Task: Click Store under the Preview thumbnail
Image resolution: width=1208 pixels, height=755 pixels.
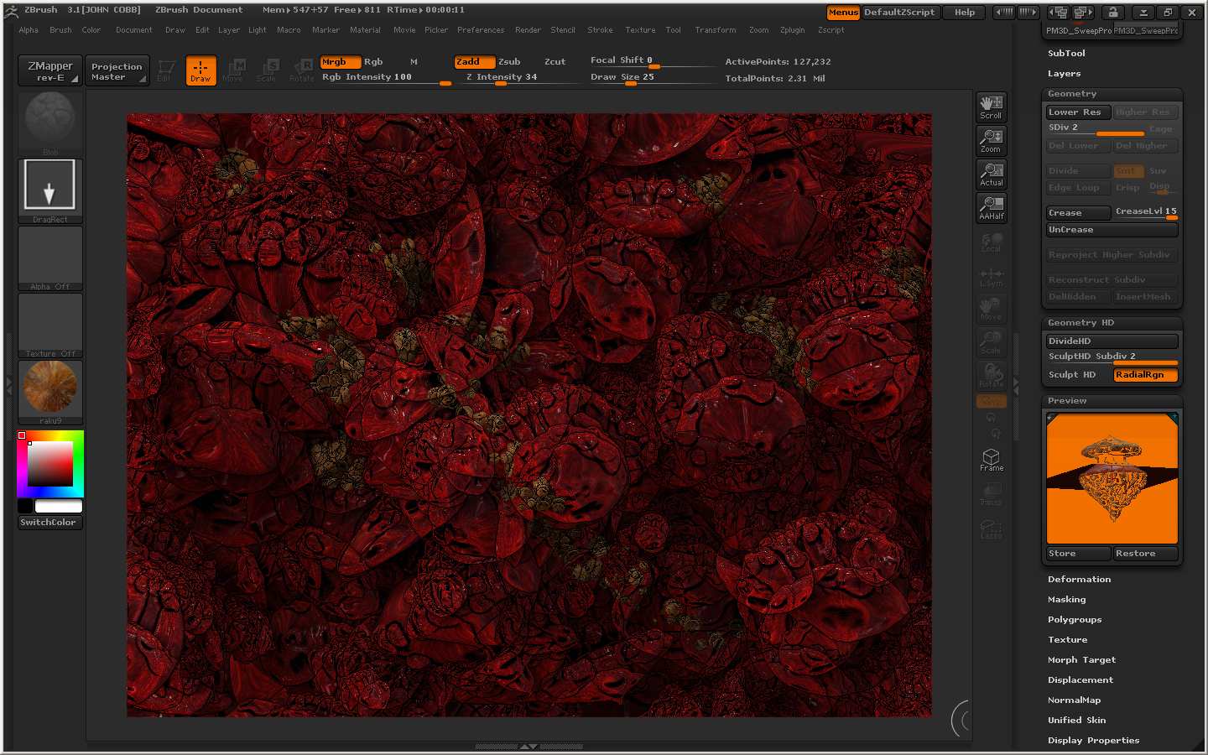Action: [1078, 554]
